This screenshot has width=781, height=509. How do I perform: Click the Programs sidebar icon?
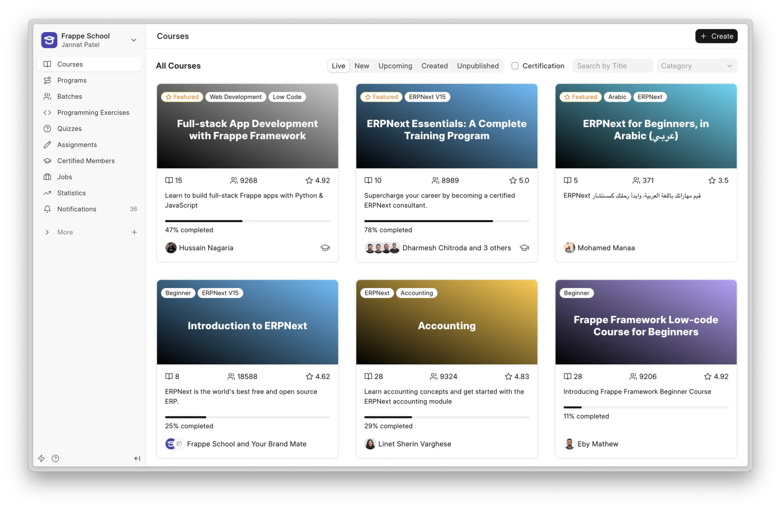pos(47,80)
